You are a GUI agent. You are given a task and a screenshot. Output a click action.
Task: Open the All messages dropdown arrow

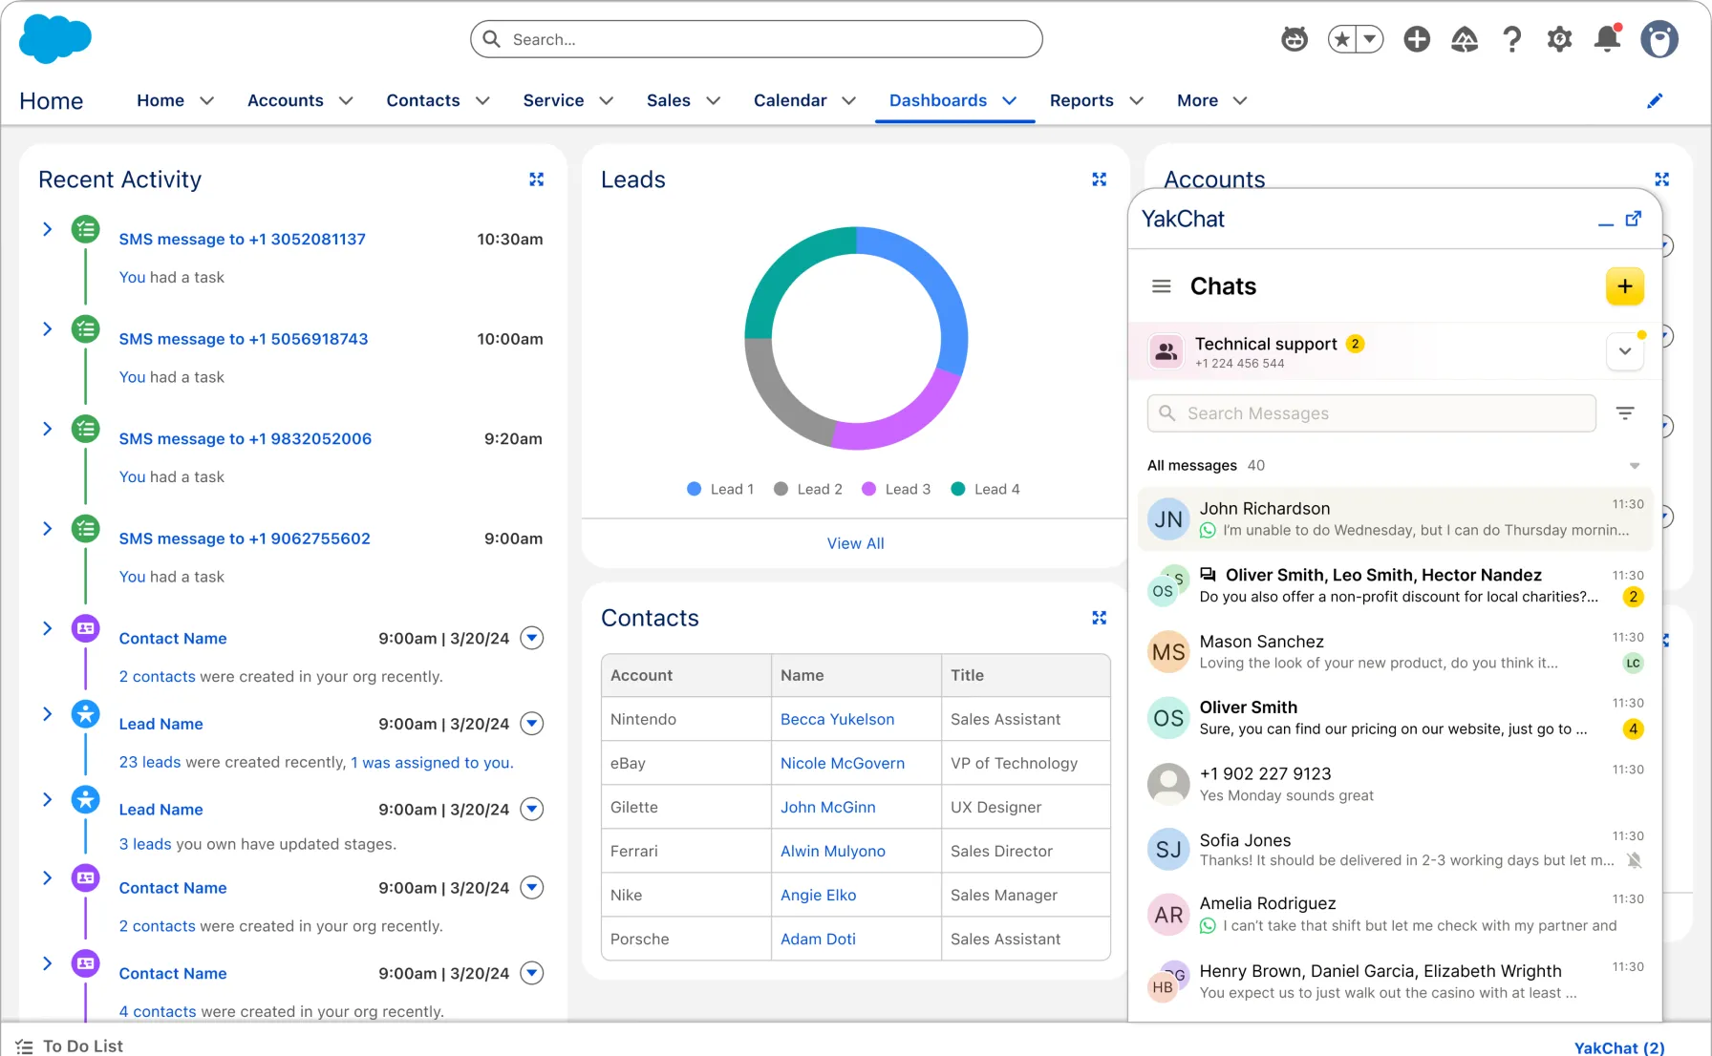[x=1635, y=466]
